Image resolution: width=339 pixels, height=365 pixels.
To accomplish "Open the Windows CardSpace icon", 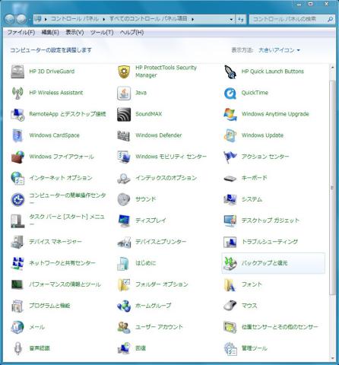I will [17, 135].
